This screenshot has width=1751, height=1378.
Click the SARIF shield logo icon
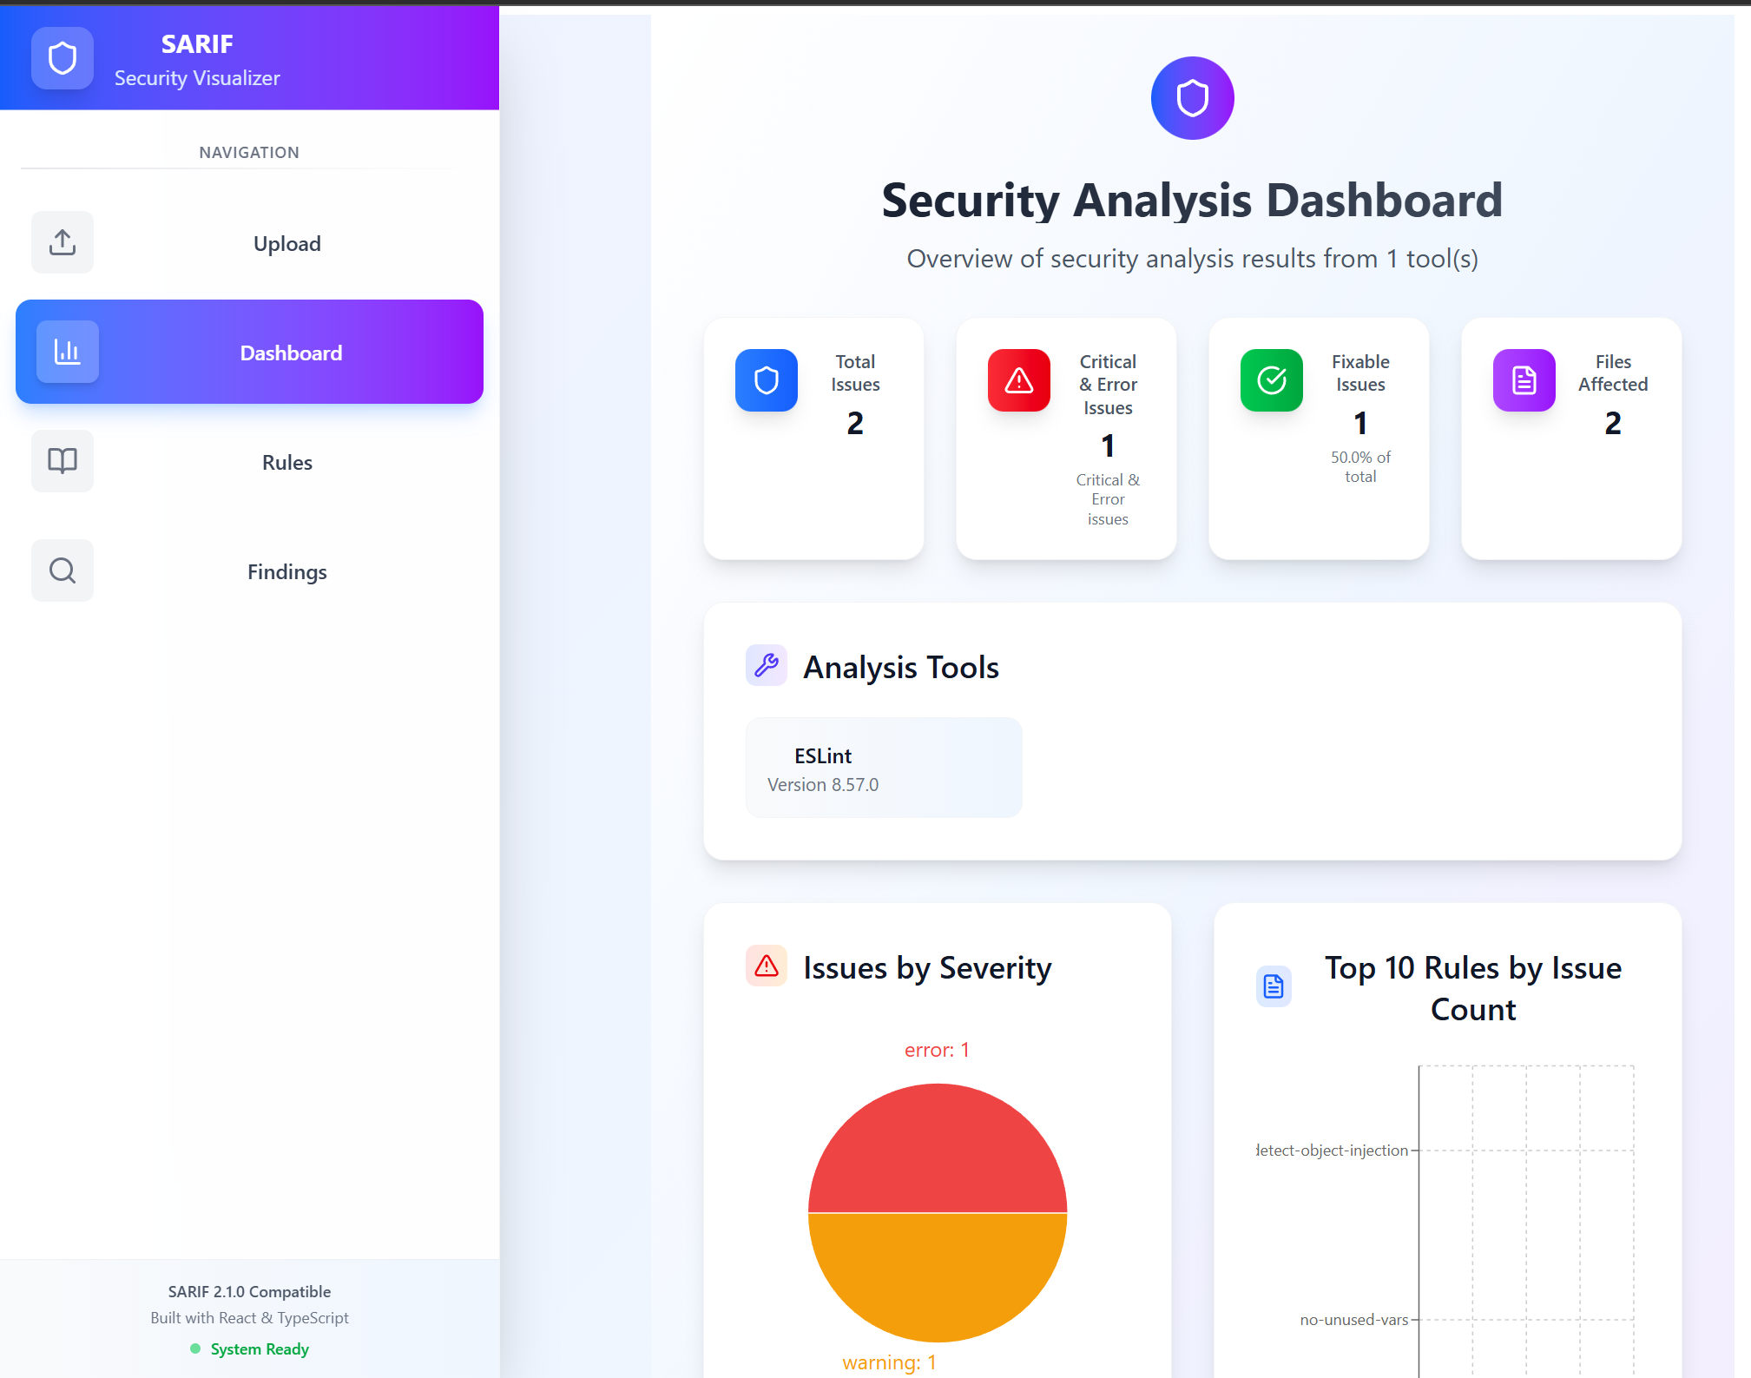pyautogui.click(x=62, y=58)
